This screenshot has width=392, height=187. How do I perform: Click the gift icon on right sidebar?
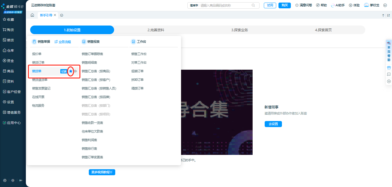pos(389,68)
